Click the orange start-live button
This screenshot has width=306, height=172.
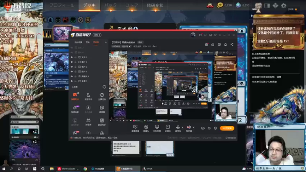[x=227, y=128]
